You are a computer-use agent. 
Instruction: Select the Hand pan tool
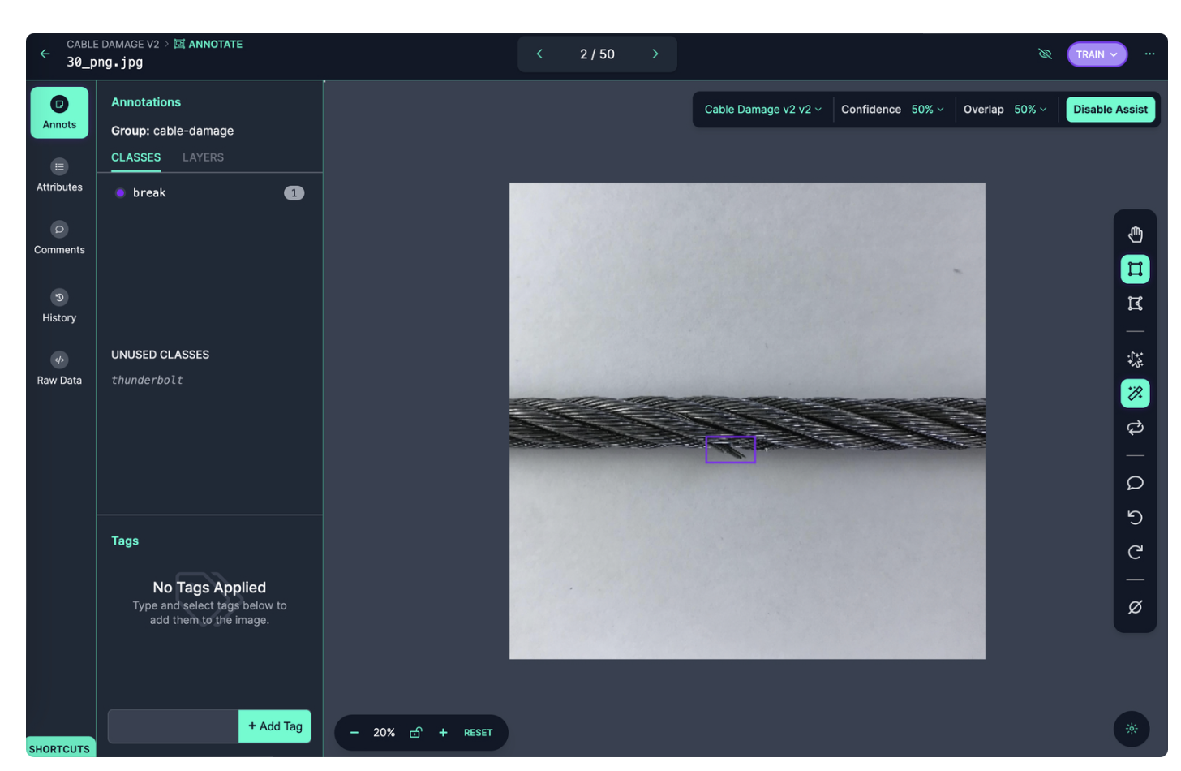(x=1135, y=233)
